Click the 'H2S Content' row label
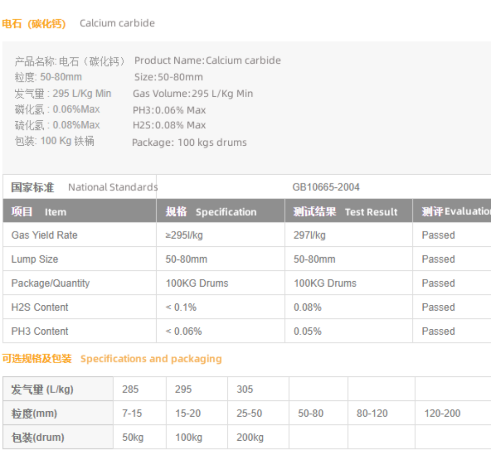 coord(40,307)
